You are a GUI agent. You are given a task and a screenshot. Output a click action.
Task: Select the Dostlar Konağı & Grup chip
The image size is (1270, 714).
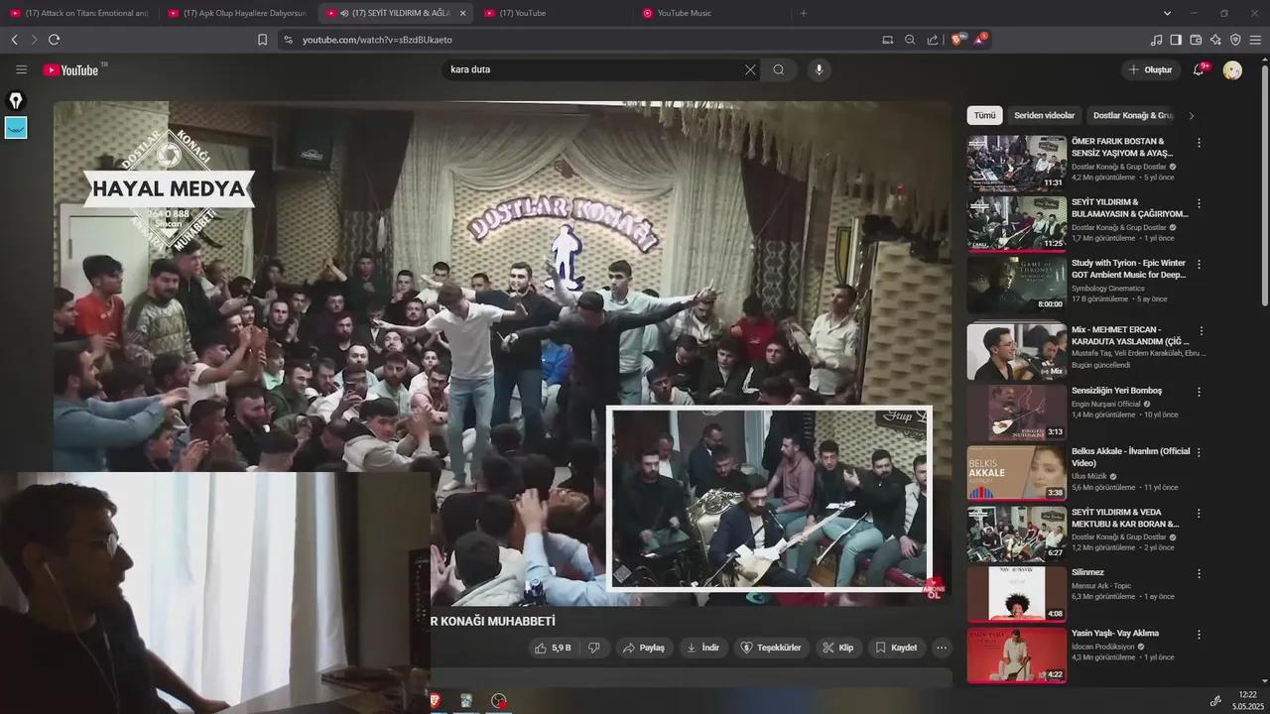coord(1132,115)
